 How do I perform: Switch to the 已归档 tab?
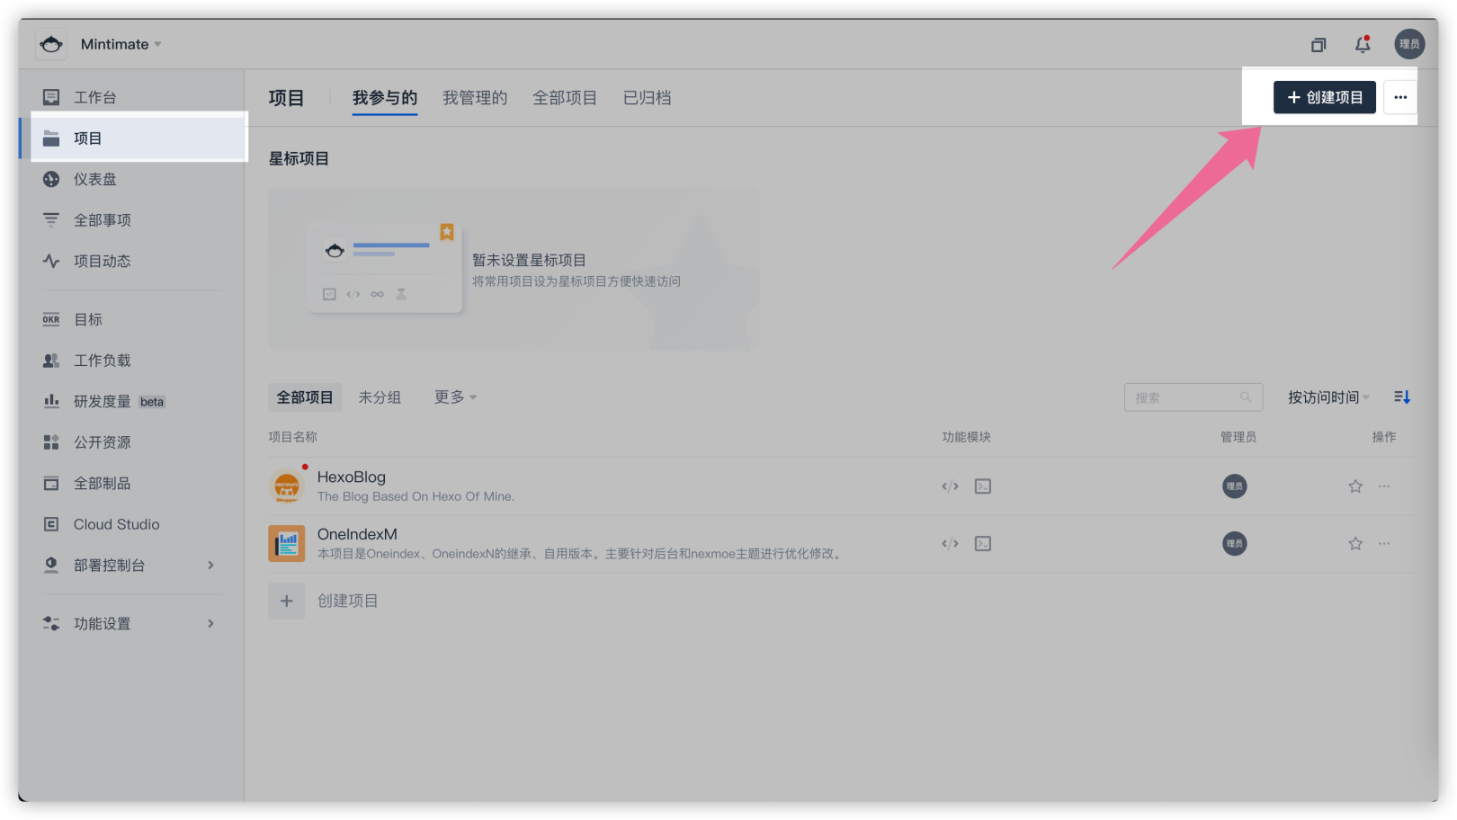[646, 98]
